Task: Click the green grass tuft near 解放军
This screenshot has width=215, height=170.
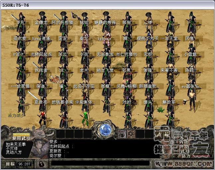Action: point(160,110)
